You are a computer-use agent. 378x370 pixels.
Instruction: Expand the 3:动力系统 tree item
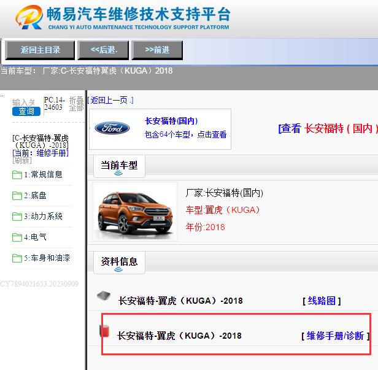pyautogui.click(x=43, y=216)
